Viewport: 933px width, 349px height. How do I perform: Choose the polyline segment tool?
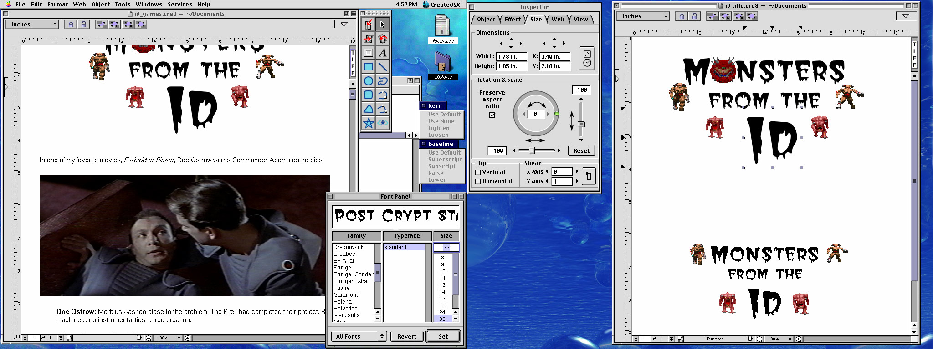tap(383, 109)
